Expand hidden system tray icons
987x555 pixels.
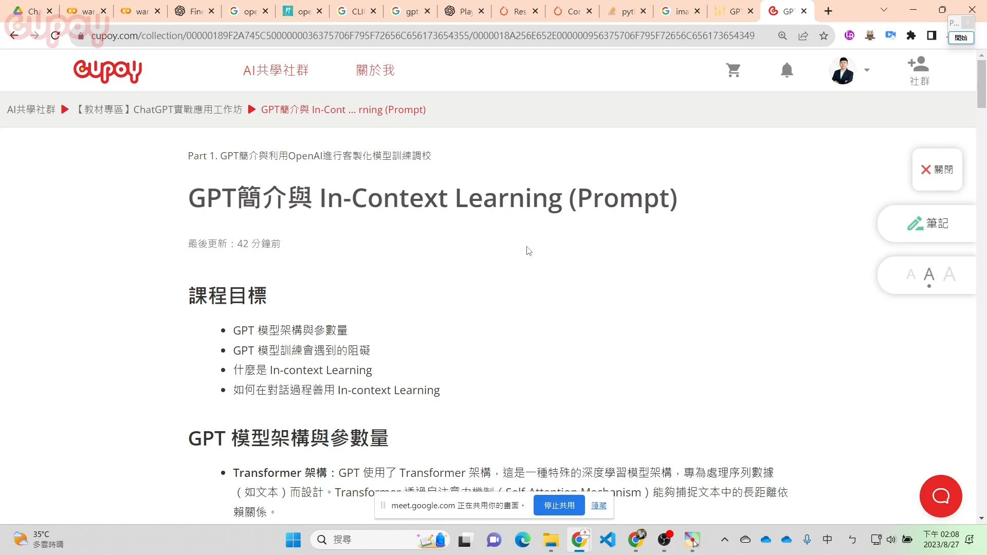point(724,540)
